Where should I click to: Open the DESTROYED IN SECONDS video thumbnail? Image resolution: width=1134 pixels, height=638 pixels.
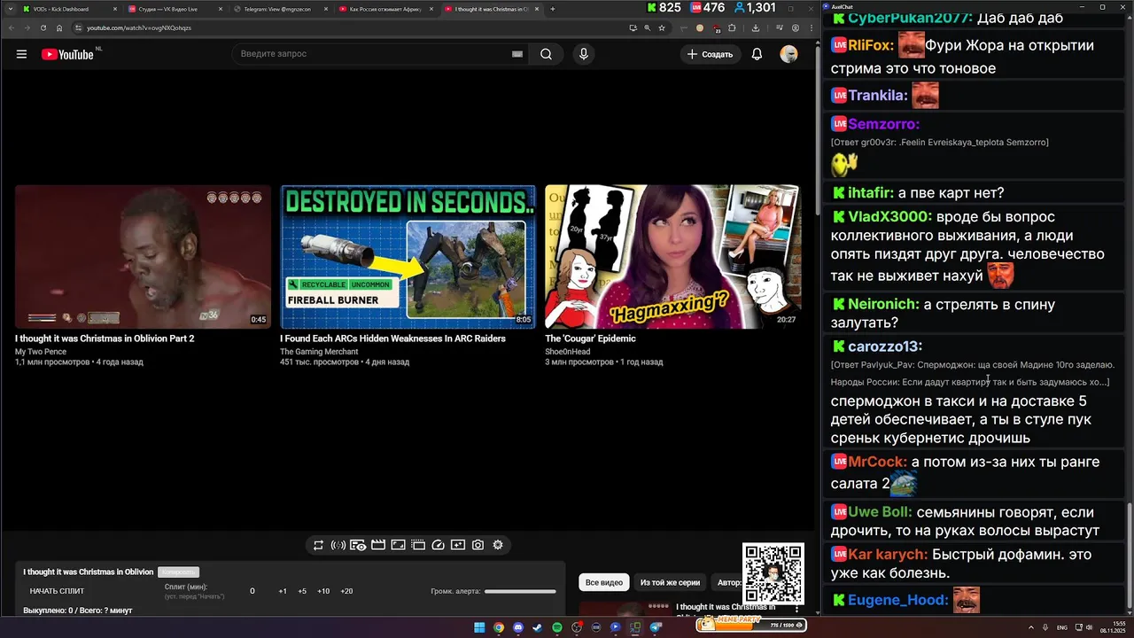[408, 257]
